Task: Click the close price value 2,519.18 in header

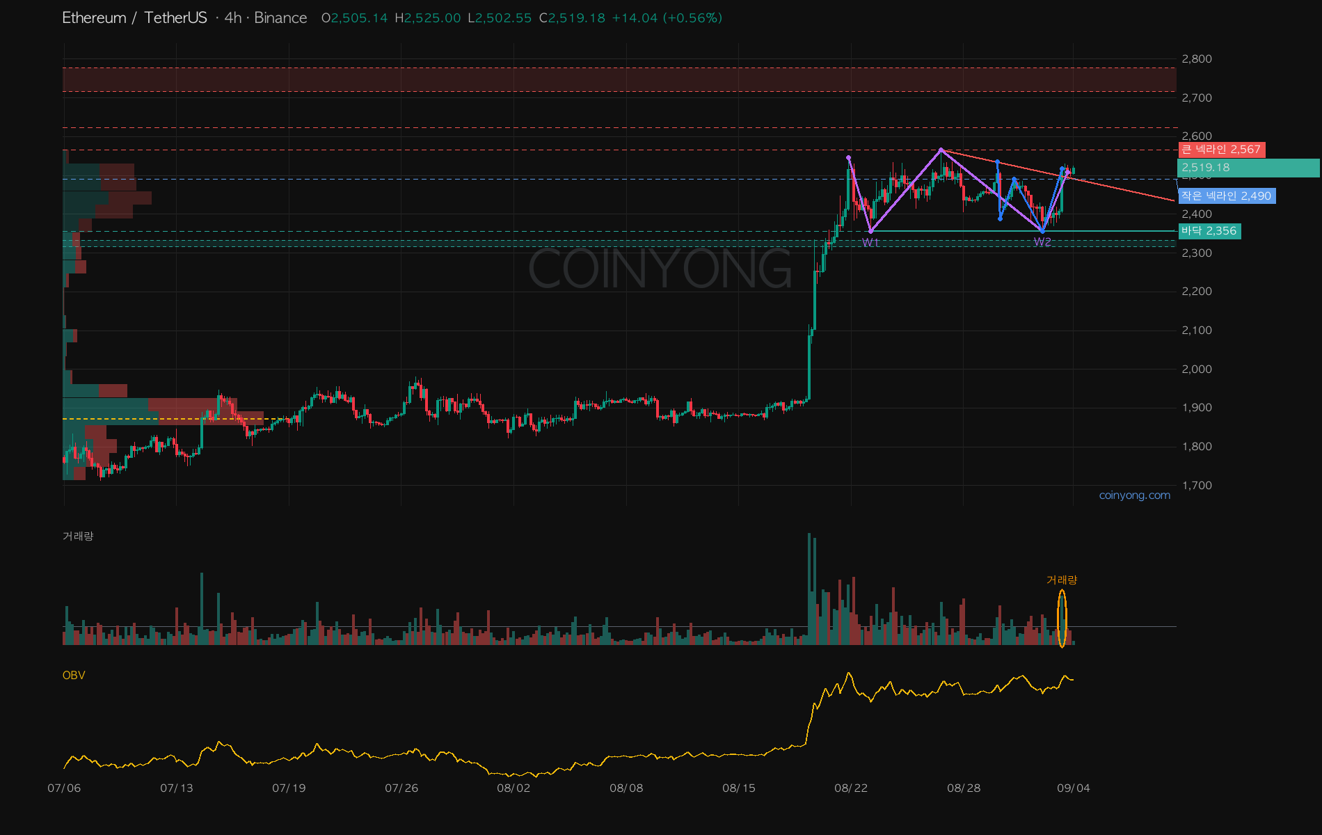Action: click(x=577, y=18)
